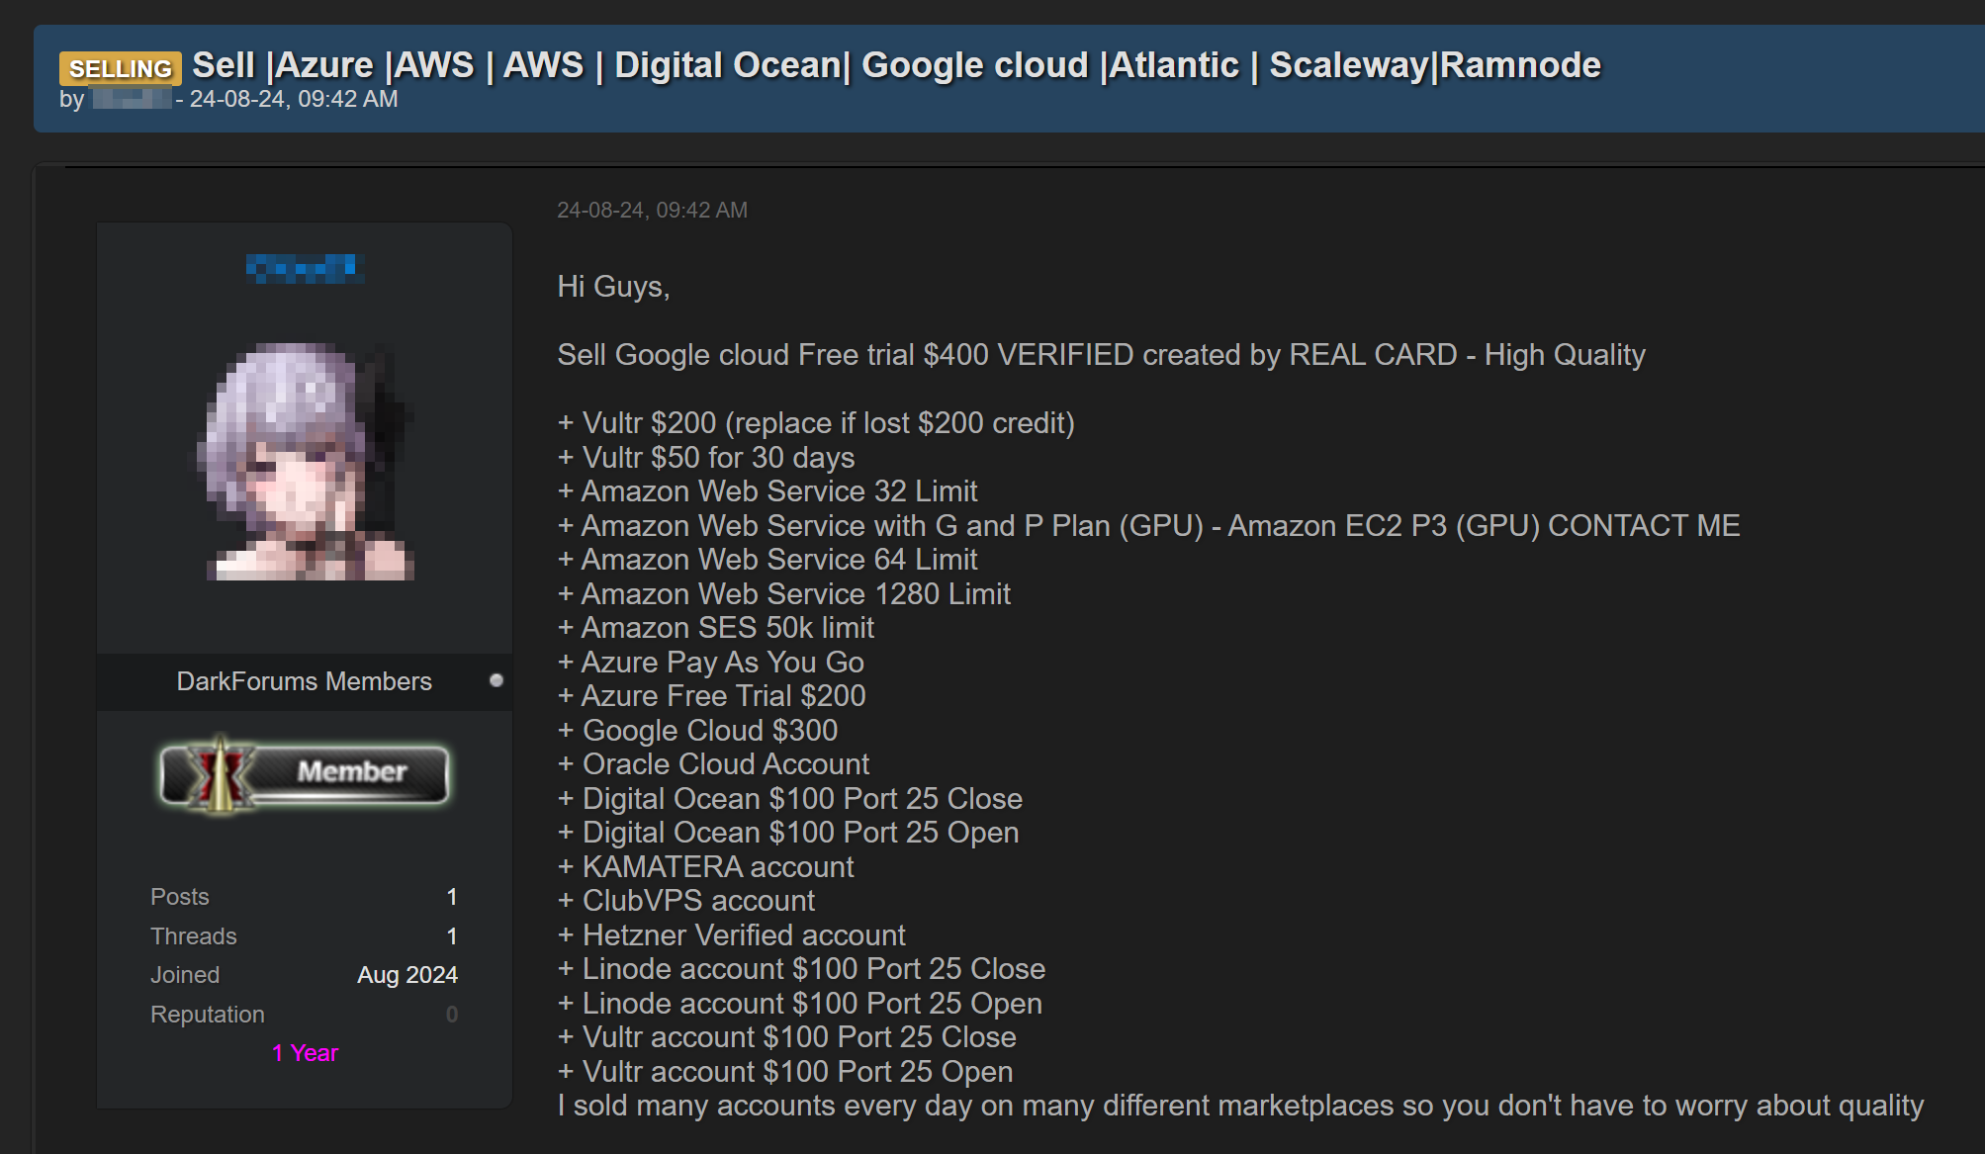Click the DarkForums Members group label
This screenshot has height=1154, width=1985.
point(304,681)
